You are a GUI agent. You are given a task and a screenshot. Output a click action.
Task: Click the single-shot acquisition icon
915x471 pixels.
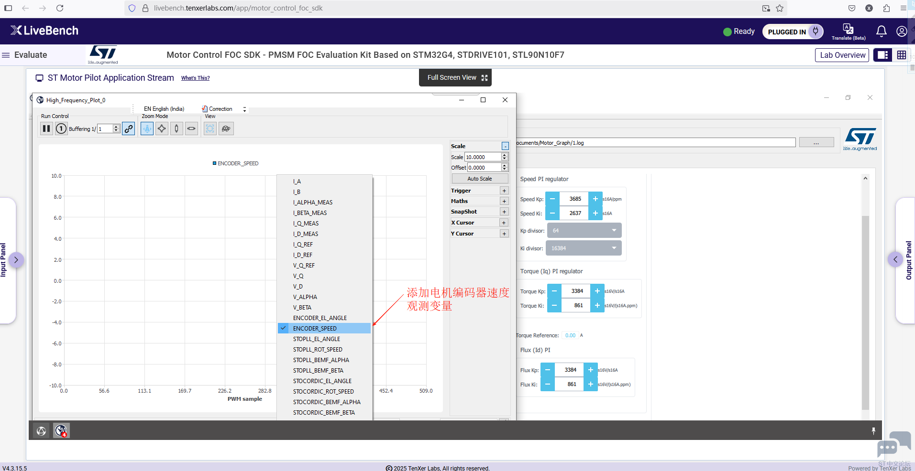pyautogui.click(x=61, y=128)
